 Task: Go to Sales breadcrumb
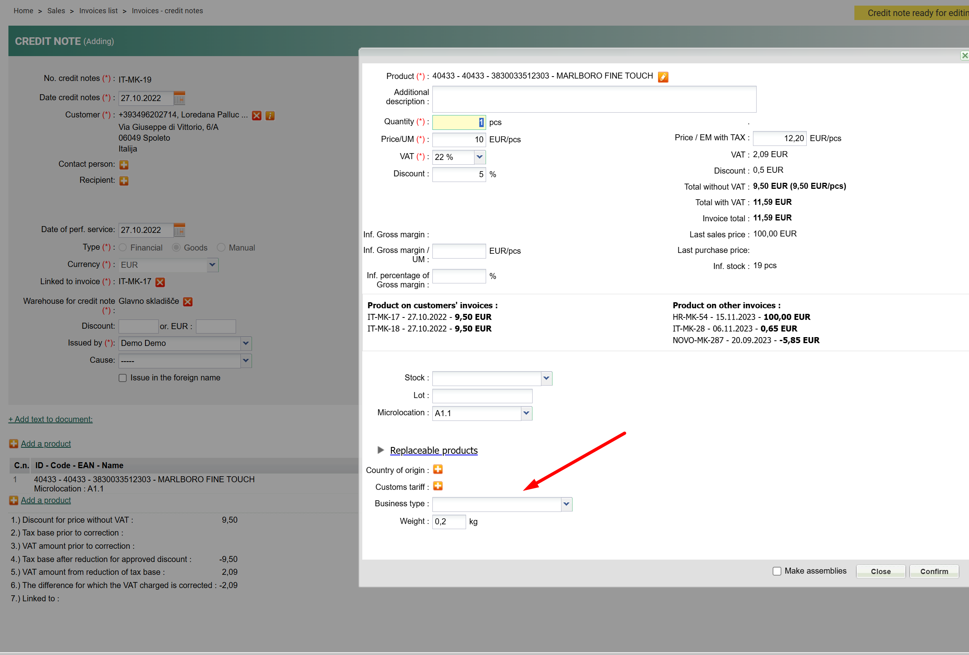[56, 11]
